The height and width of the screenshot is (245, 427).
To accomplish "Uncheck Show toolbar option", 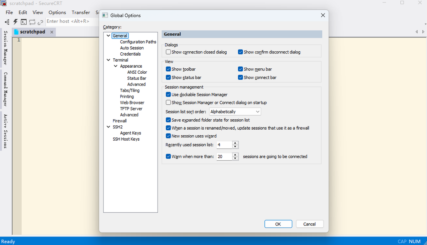I will click(x=168, y=69).
